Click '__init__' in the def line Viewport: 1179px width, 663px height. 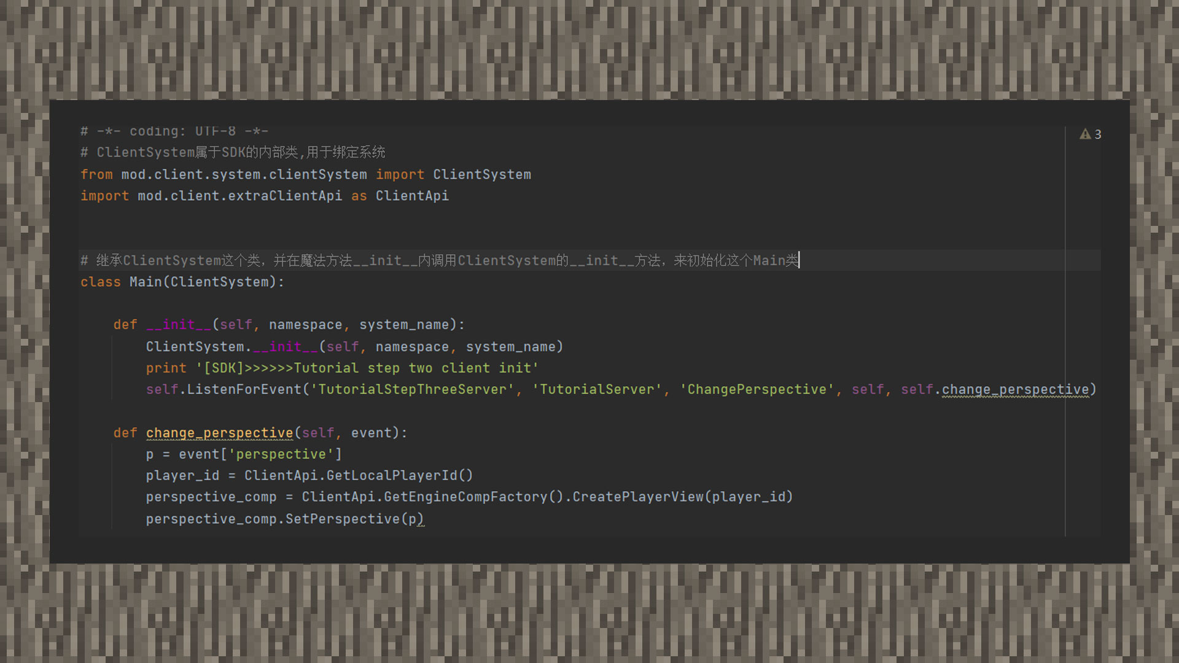[179, 325]
